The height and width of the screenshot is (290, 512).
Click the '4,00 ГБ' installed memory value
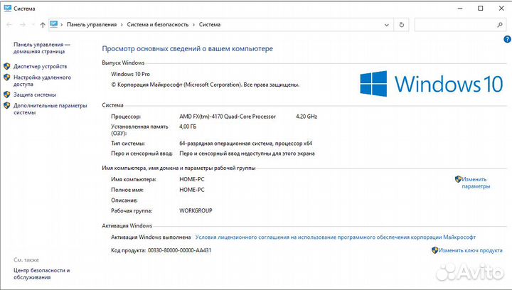click(x=188, y=127)
